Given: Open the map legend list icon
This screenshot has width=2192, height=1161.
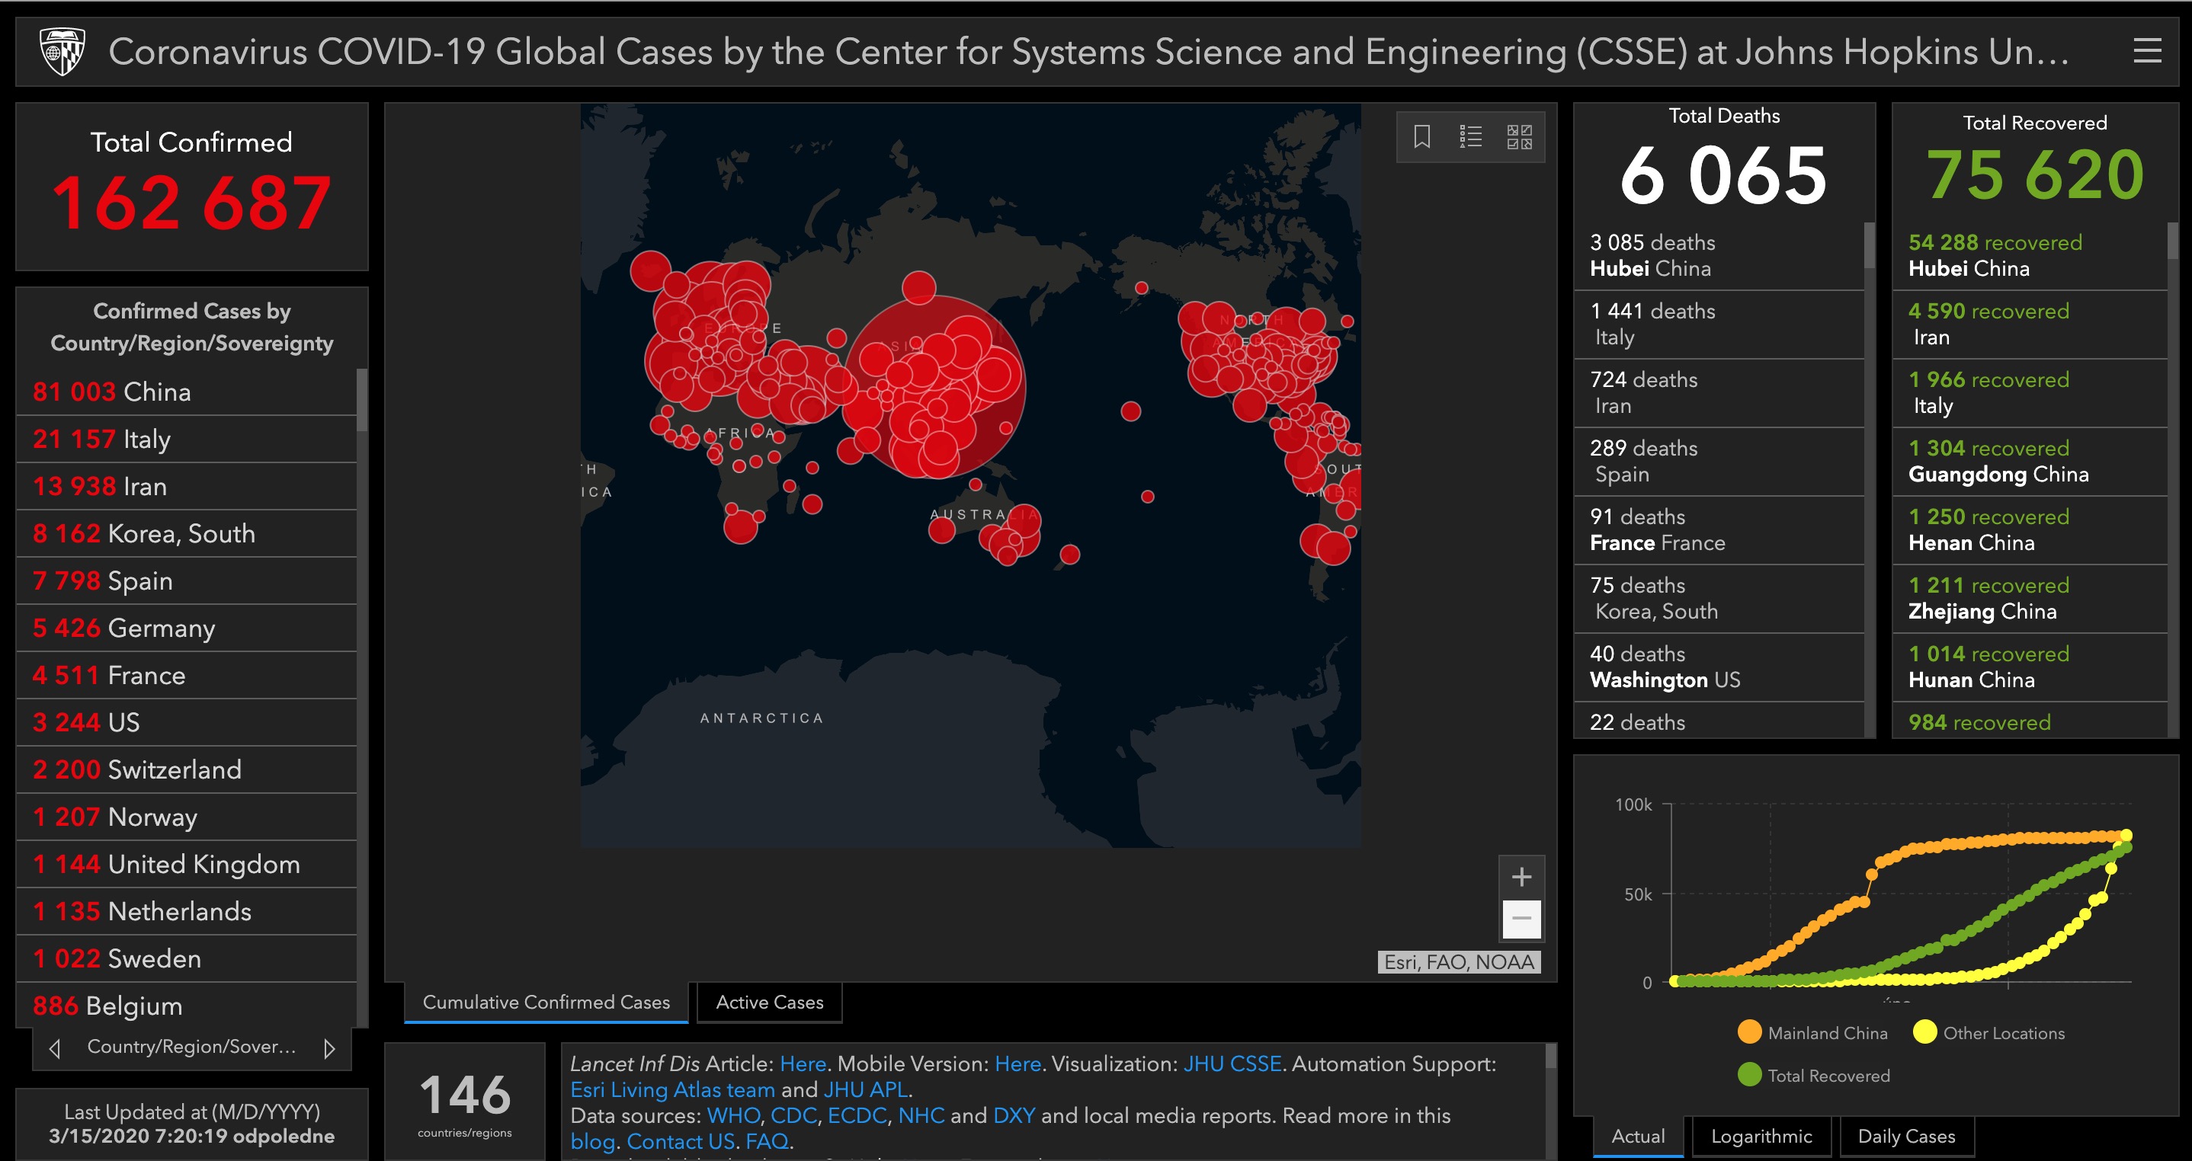Looking at the screenshot, I should pyautogui.click(x=1470, y=136).
